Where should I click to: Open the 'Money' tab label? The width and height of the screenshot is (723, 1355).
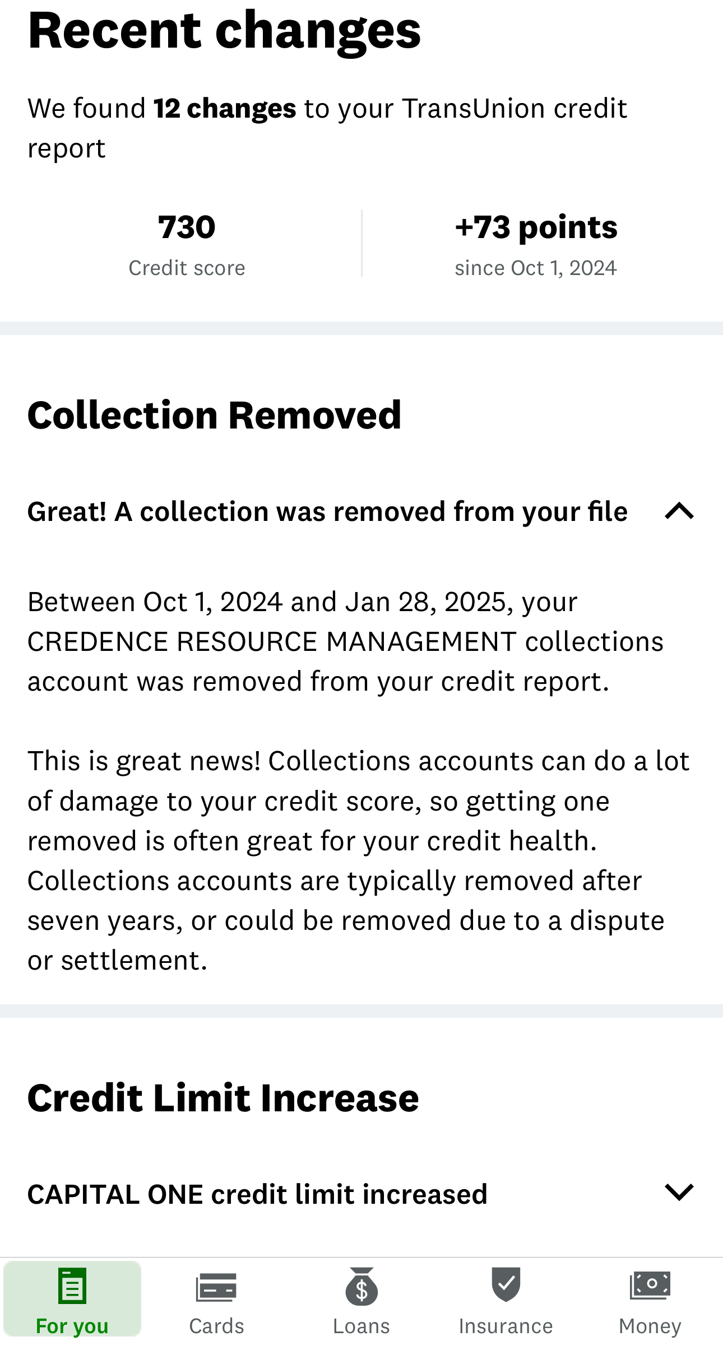tap(650, 1326)
